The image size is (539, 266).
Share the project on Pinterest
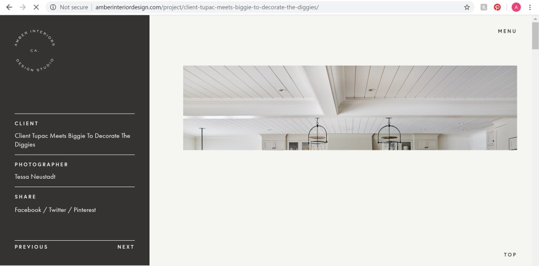coord(85,210)
